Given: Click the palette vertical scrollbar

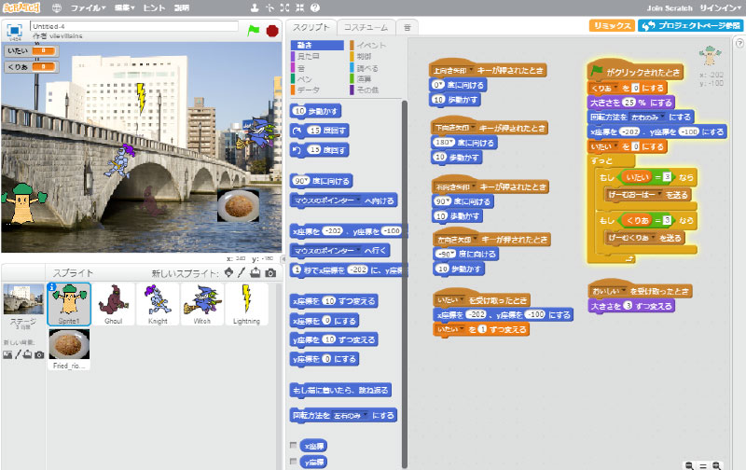Looking at the screenshot, I should pos(405,283).
